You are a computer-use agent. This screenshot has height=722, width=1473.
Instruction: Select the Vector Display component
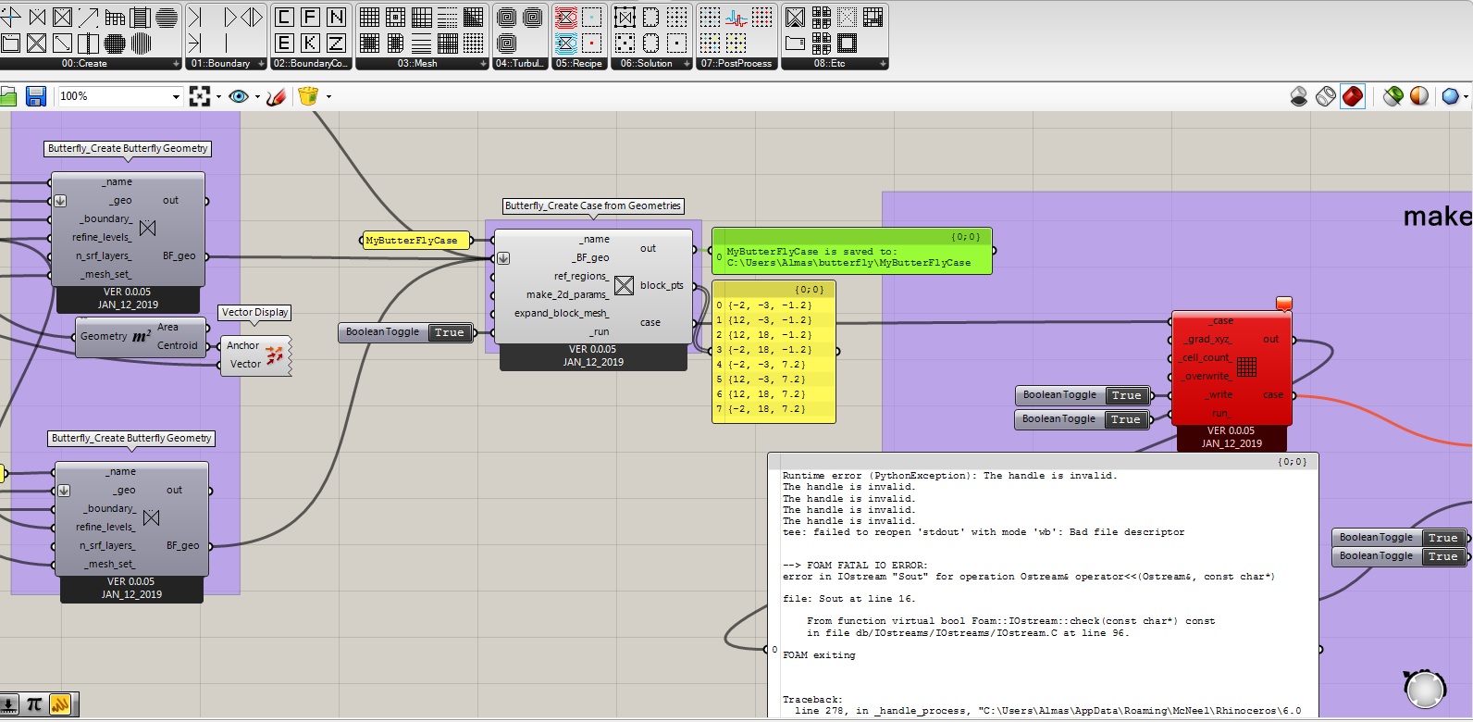[256, 355]
